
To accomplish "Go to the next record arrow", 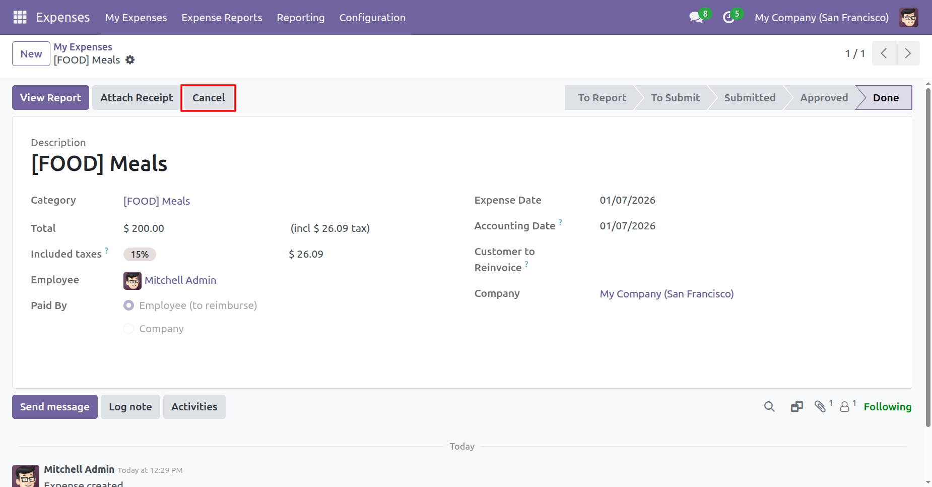I will click(907, 53).
